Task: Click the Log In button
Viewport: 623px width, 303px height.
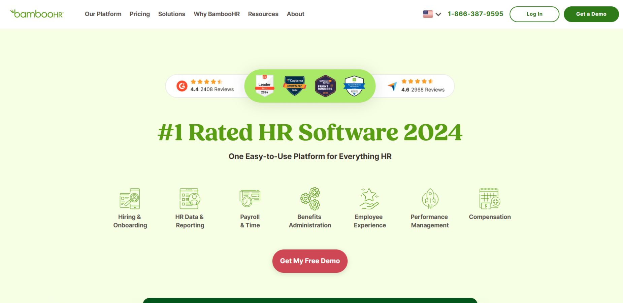Action: coord(534,14)
